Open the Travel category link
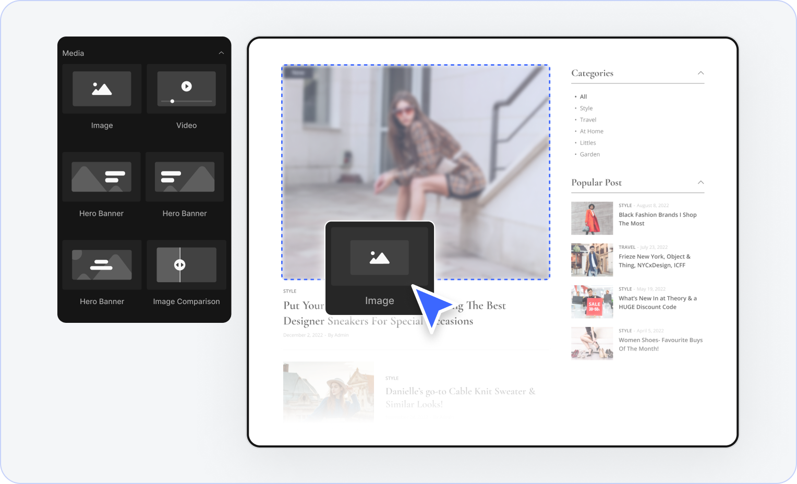The width and height of the screenshot is (797, 484). (588, 120)
